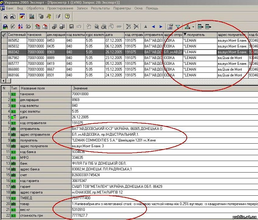Sort records with the А-Я sort icon
Viewport: 258px width, 220px height.
coord(20,26)
